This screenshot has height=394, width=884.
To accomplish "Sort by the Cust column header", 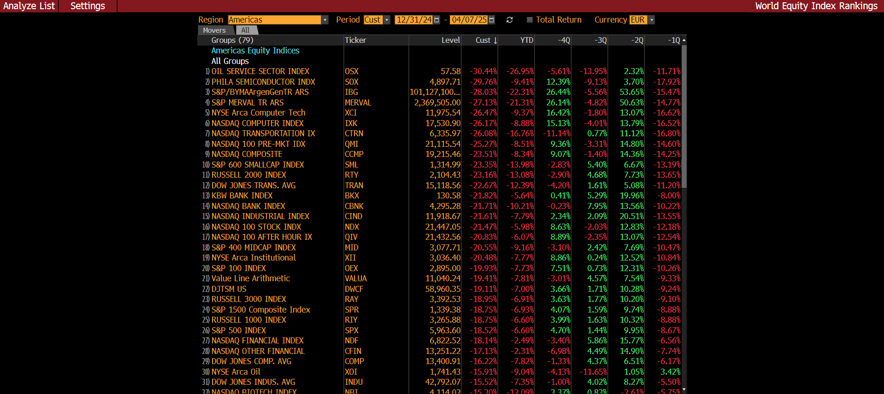I will [x=480, y=41].
